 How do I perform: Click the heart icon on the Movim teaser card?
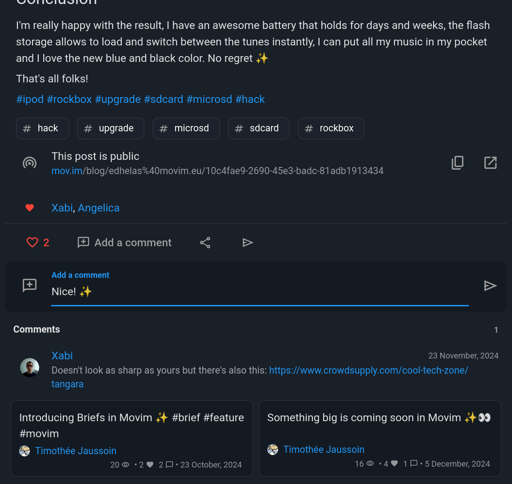[395, 464]
